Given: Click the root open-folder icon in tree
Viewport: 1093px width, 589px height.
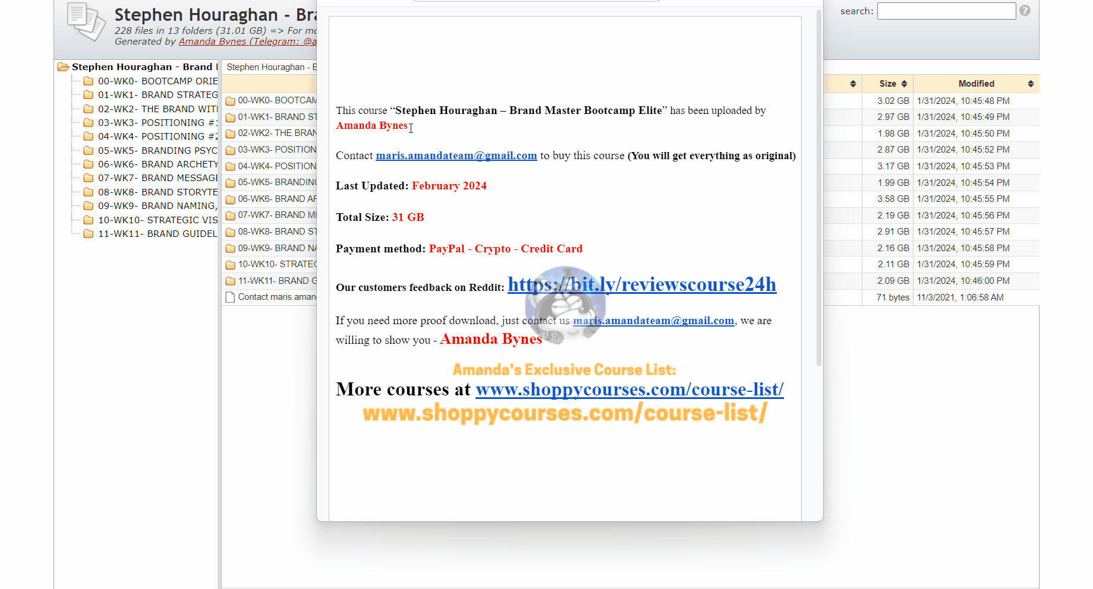Looking at the screenshot, I should (63, 67).
